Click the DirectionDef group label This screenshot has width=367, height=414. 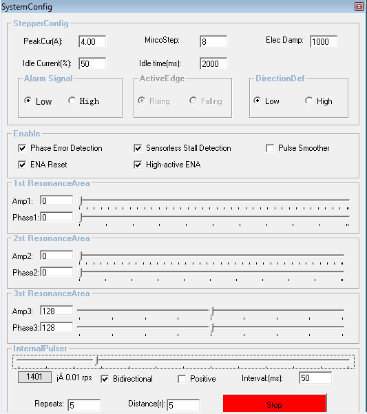click(x=280, y=78)
